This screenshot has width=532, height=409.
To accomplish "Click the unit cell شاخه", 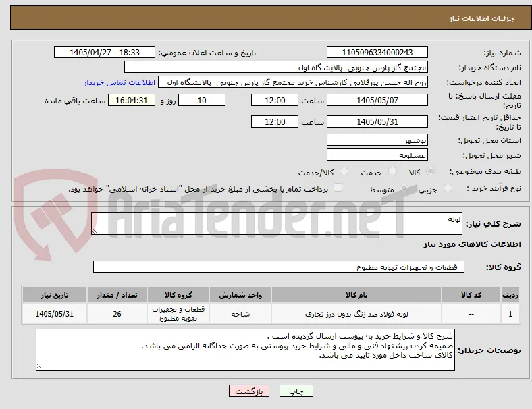I will [240, 314].
